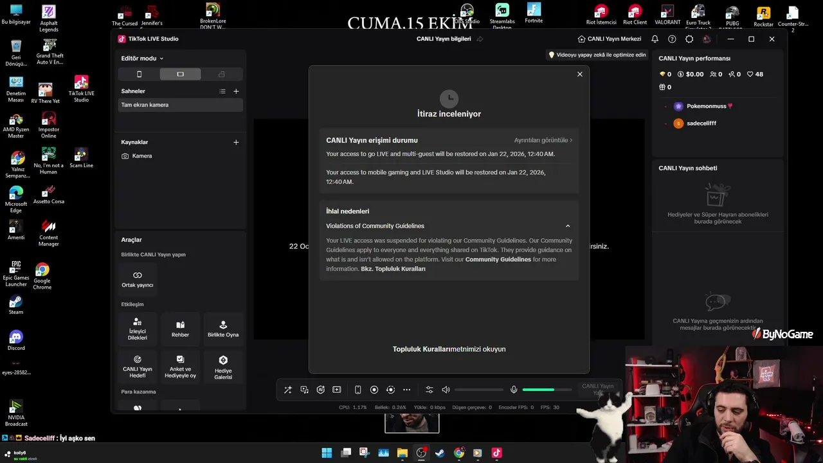This screenshot has width=823, height=463.
Task: Mute the microphone
Action: pyautogui.click(x=514, y=390)
